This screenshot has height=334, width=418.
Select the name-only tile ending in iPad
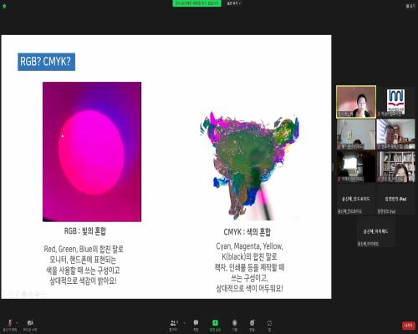pos(395,199)
